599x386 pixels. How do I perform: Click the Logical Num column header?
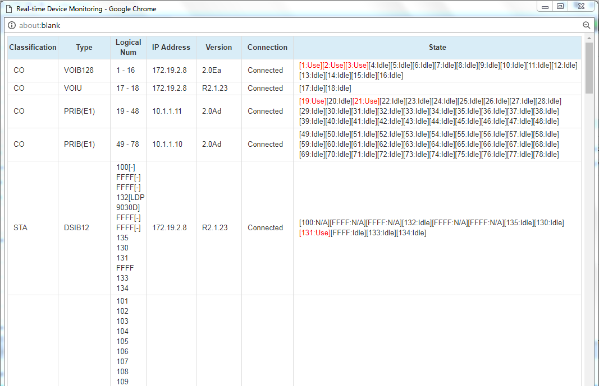pos(129,48)
